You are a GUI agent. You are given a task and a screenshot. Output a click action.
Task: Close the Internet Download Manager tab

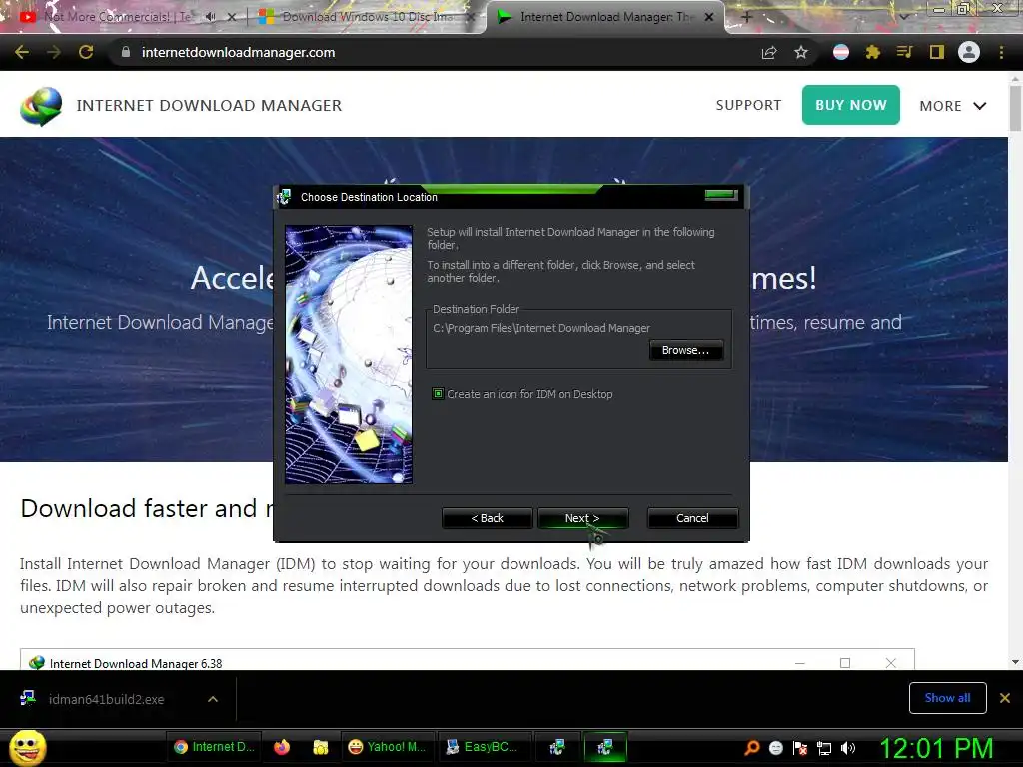point(709,17)
